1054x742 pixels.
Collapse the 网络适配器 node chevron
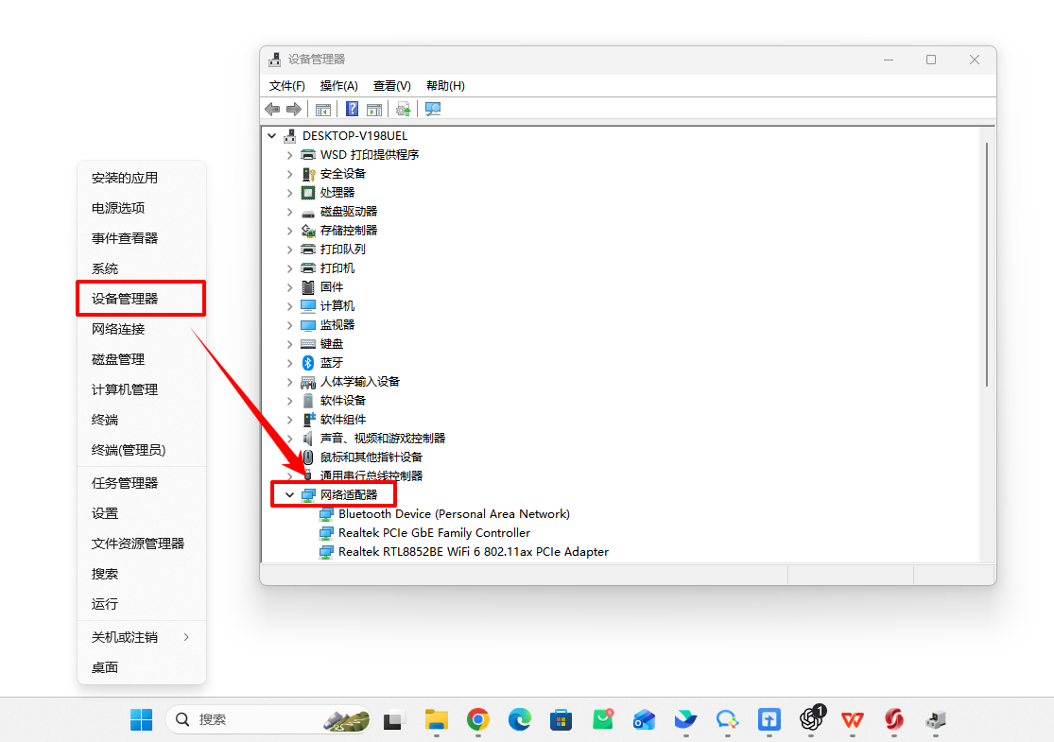pos(289,494)
